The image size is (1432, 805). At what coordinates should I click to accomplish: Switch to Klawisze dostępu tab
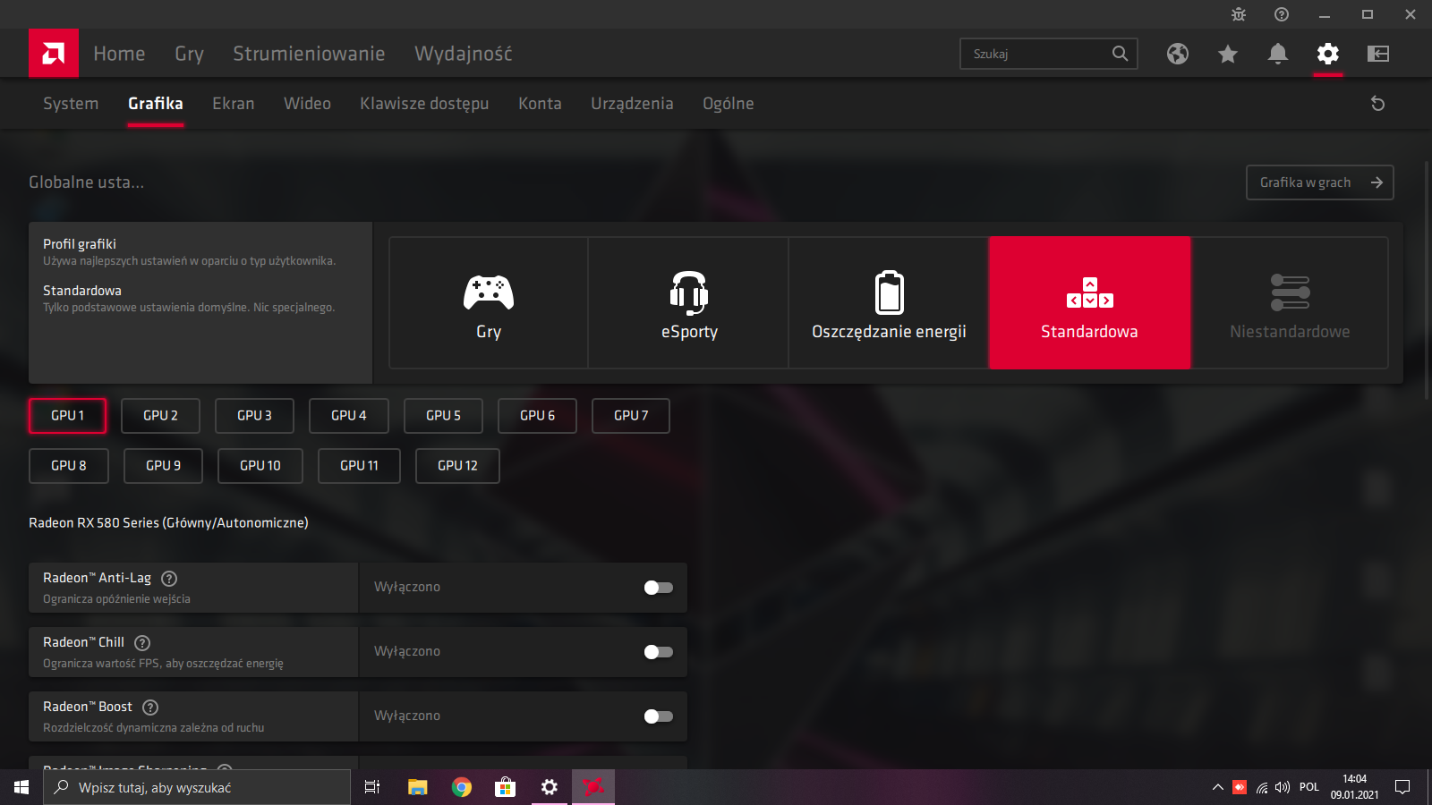(424, 104)
